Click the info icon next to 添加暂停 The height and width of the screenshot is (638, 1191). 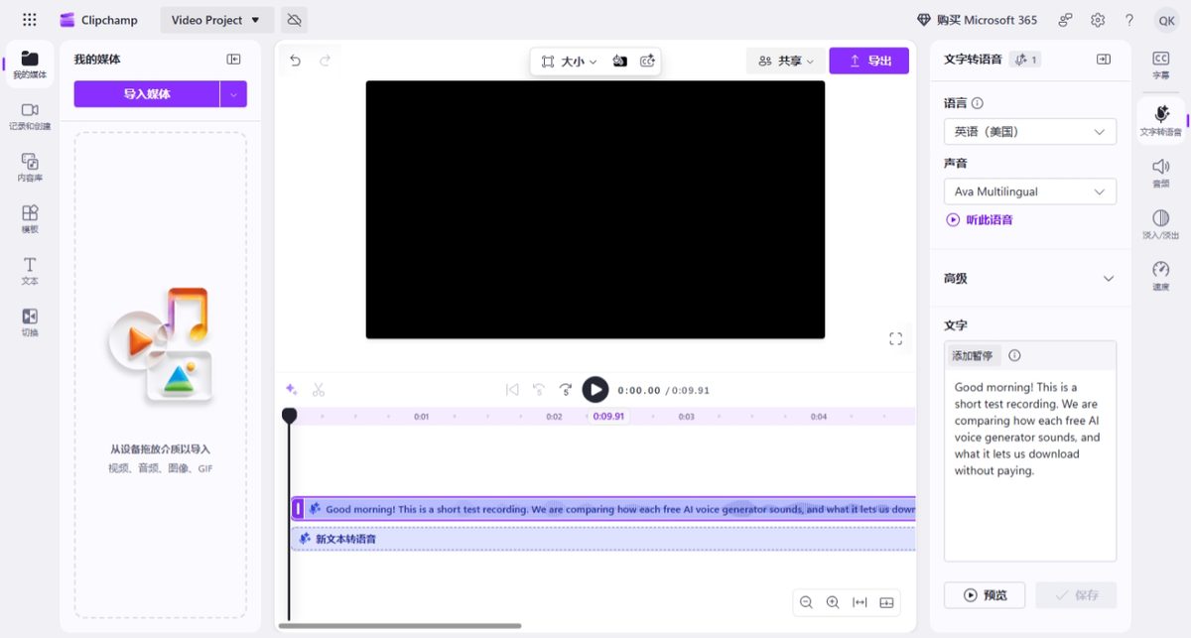click(x=1014, y=355)
